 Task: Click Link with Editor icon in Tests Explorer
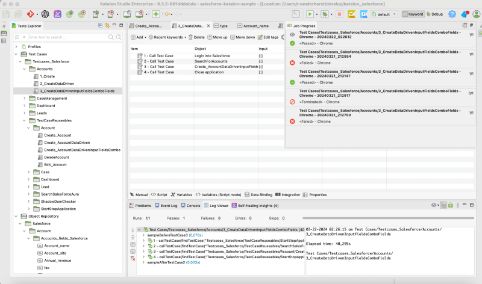(x=107, y=25)
